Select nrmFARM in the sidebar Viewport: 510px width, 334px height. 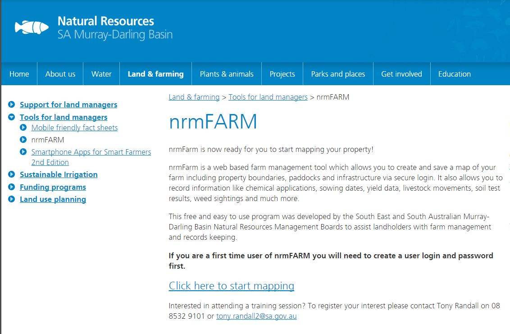click(x=48, y=140)
